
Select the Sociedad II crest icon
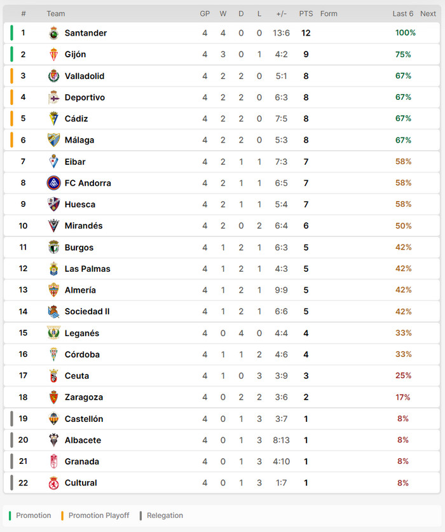point(53,311)
